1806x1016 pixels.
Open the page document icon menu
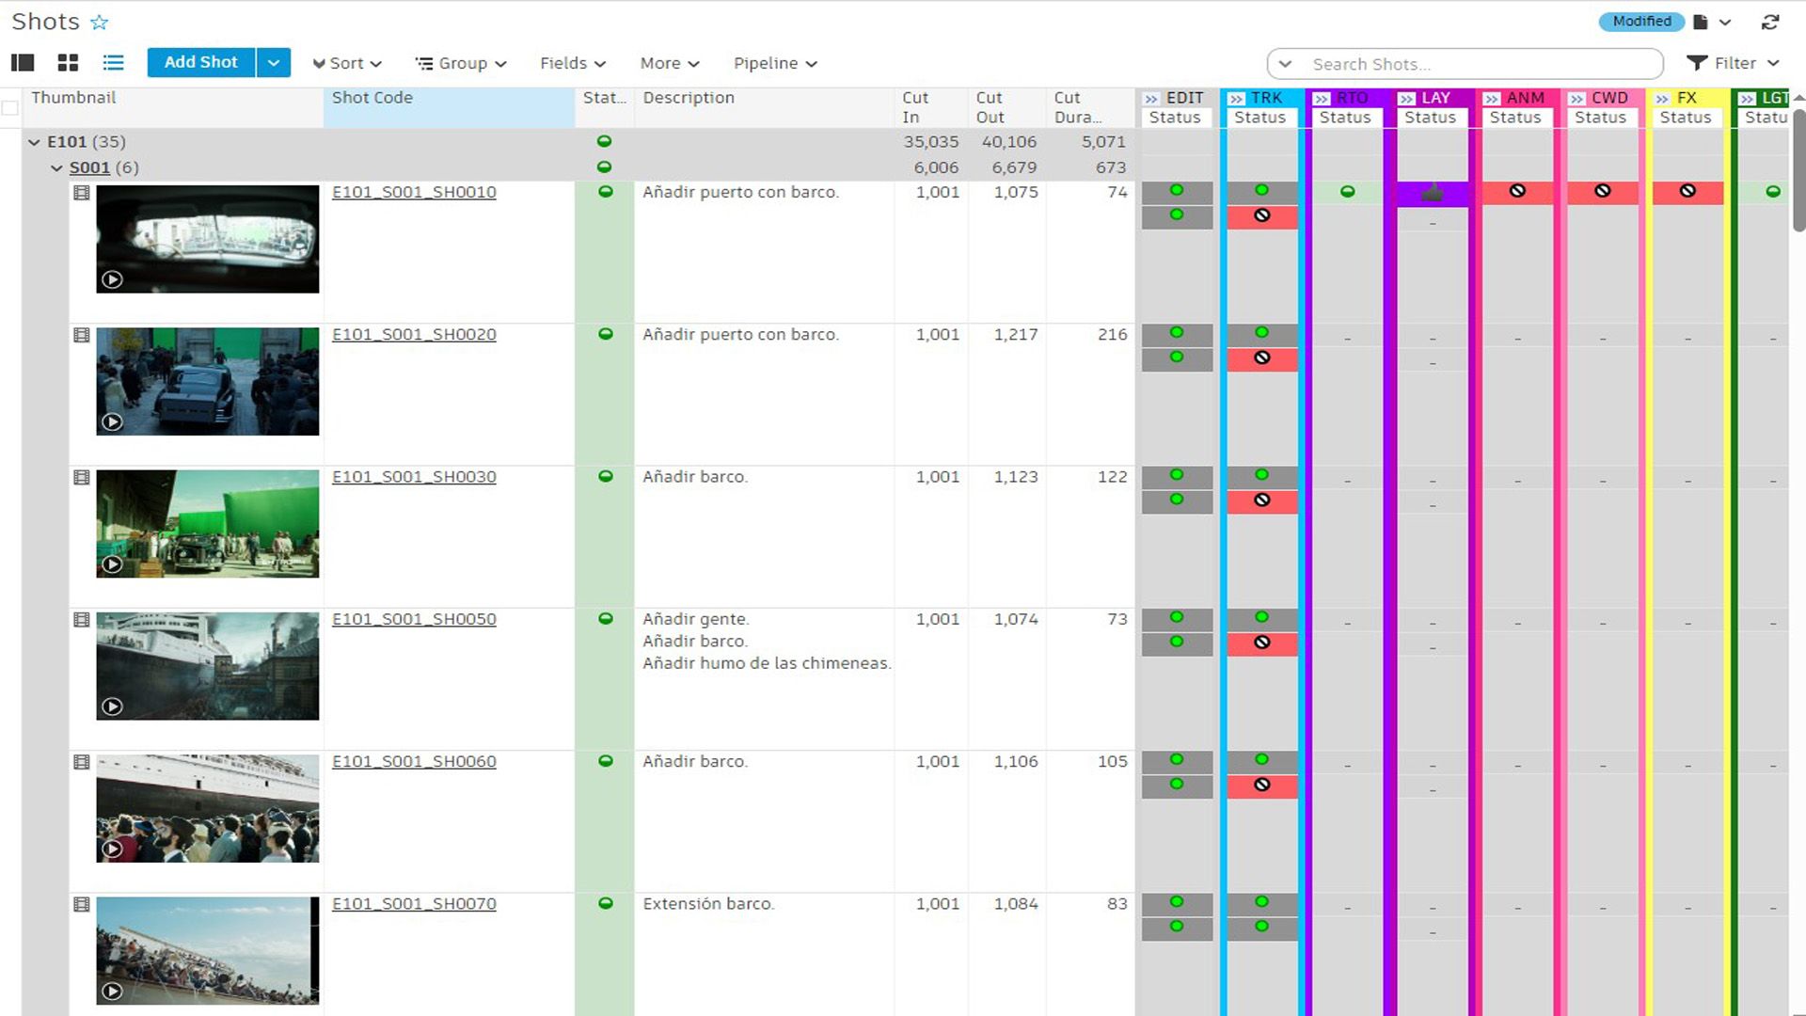coord(1701,22)
